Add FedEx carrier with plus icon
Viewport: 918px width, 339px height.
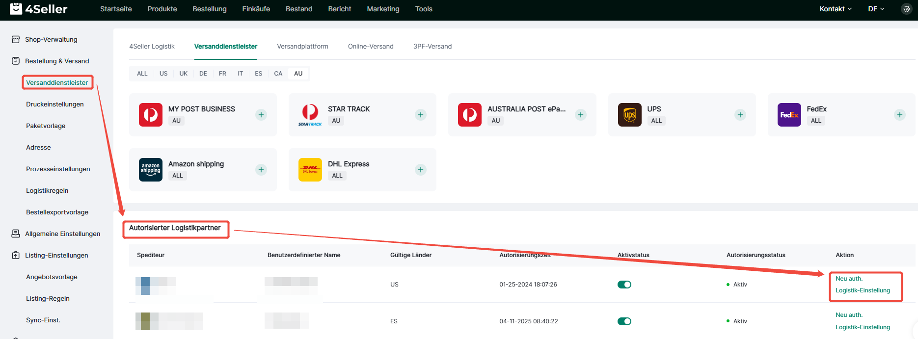[x=900, y=115]
